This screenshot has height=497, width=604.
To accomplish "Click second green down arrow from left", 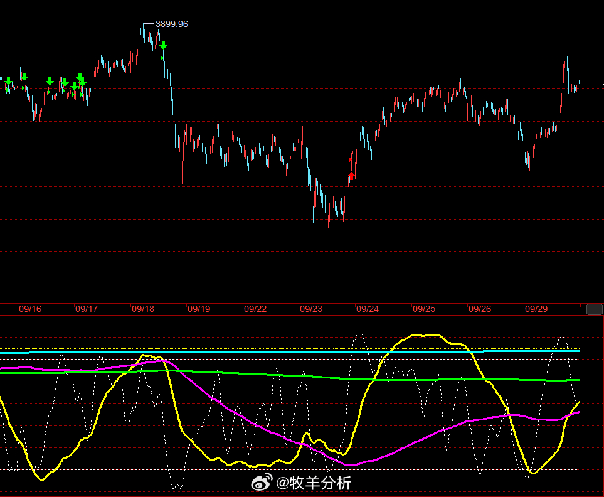I will click(x=24, y=77).
